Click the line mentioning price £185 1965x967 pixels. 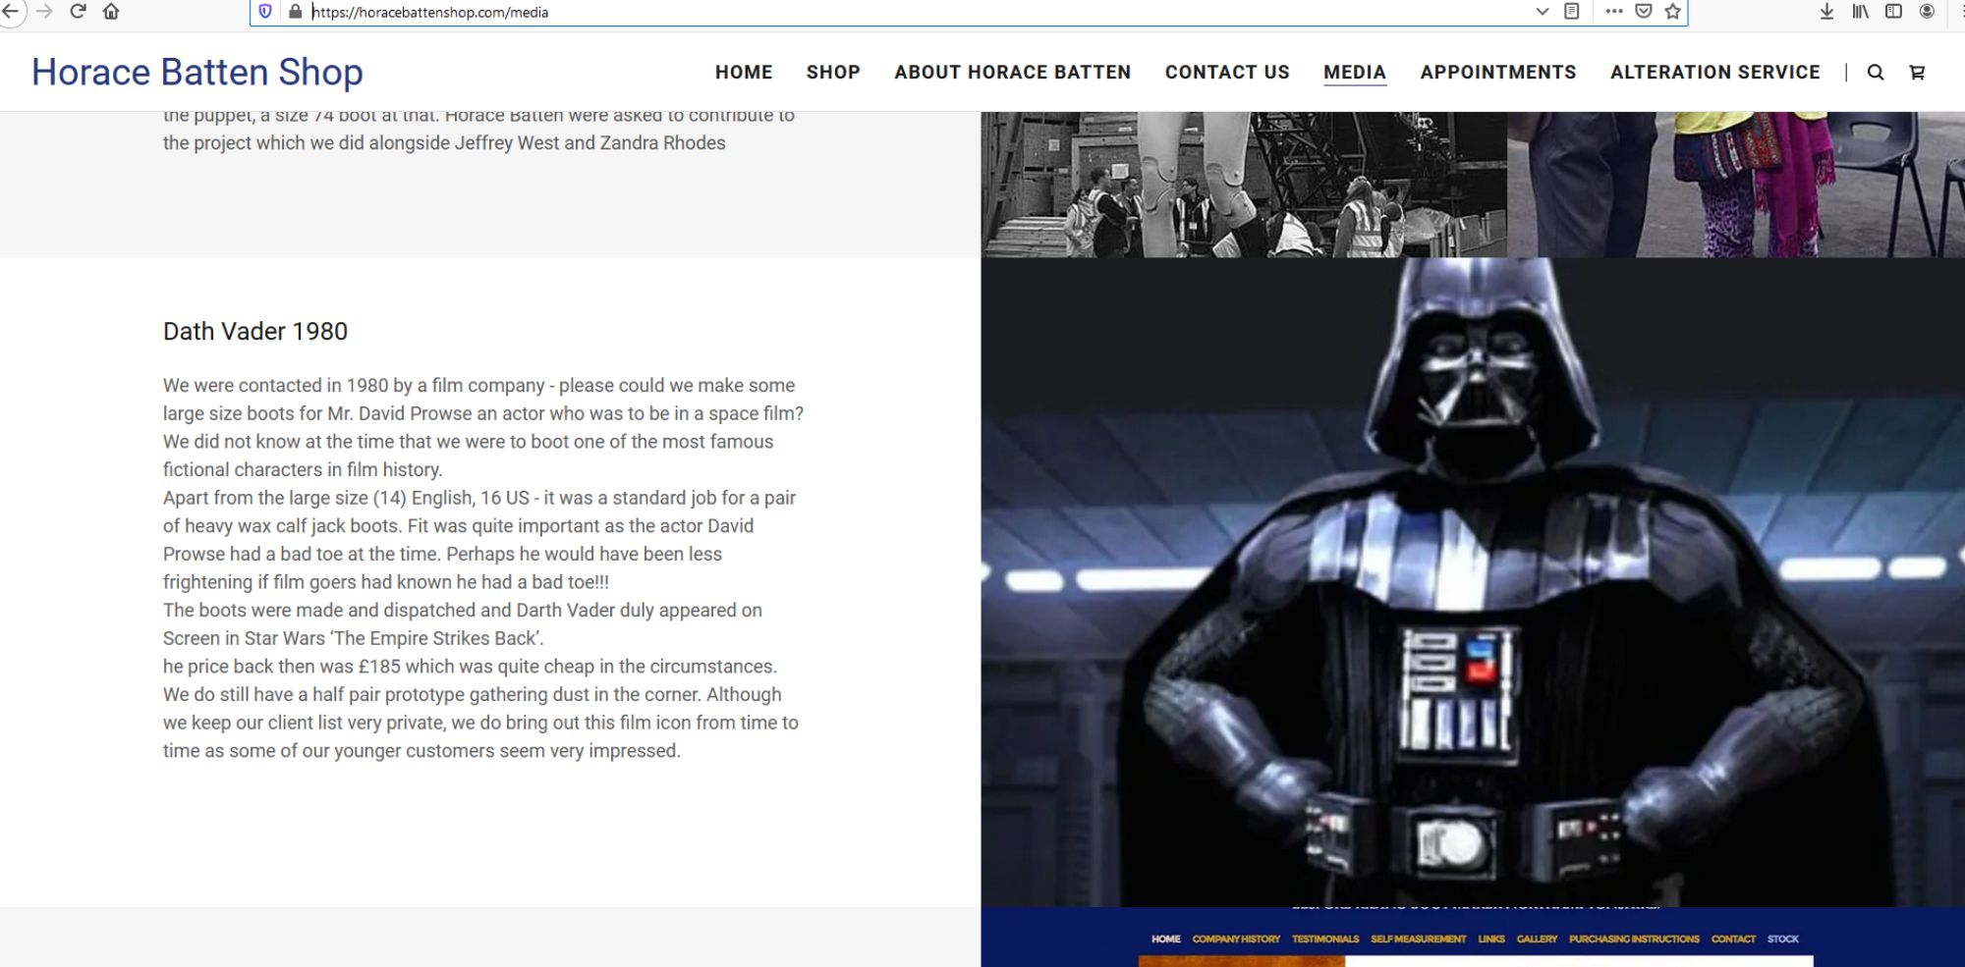click(470, 667)
